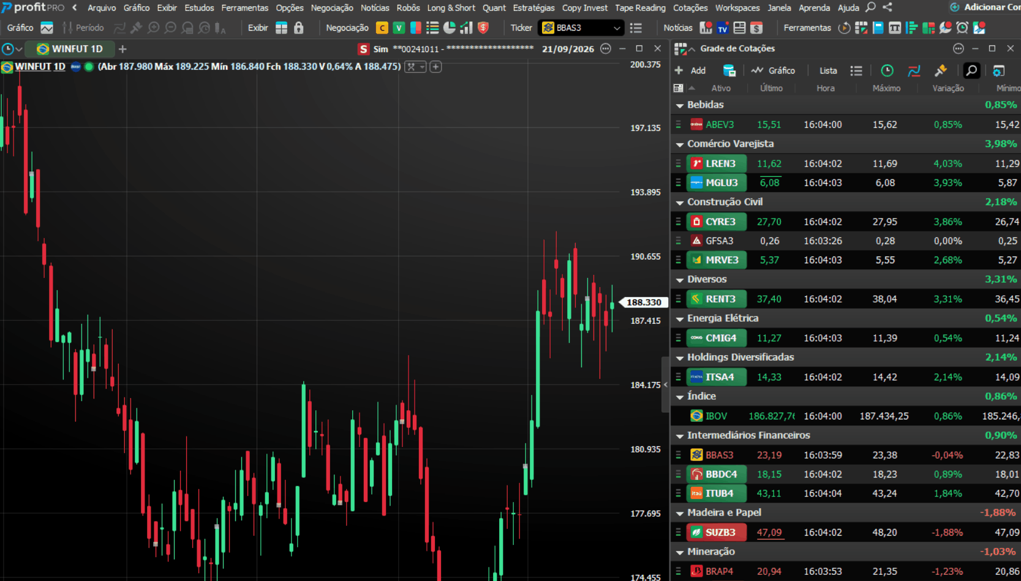Click the share icon in the menu bar

coord(887,7)
